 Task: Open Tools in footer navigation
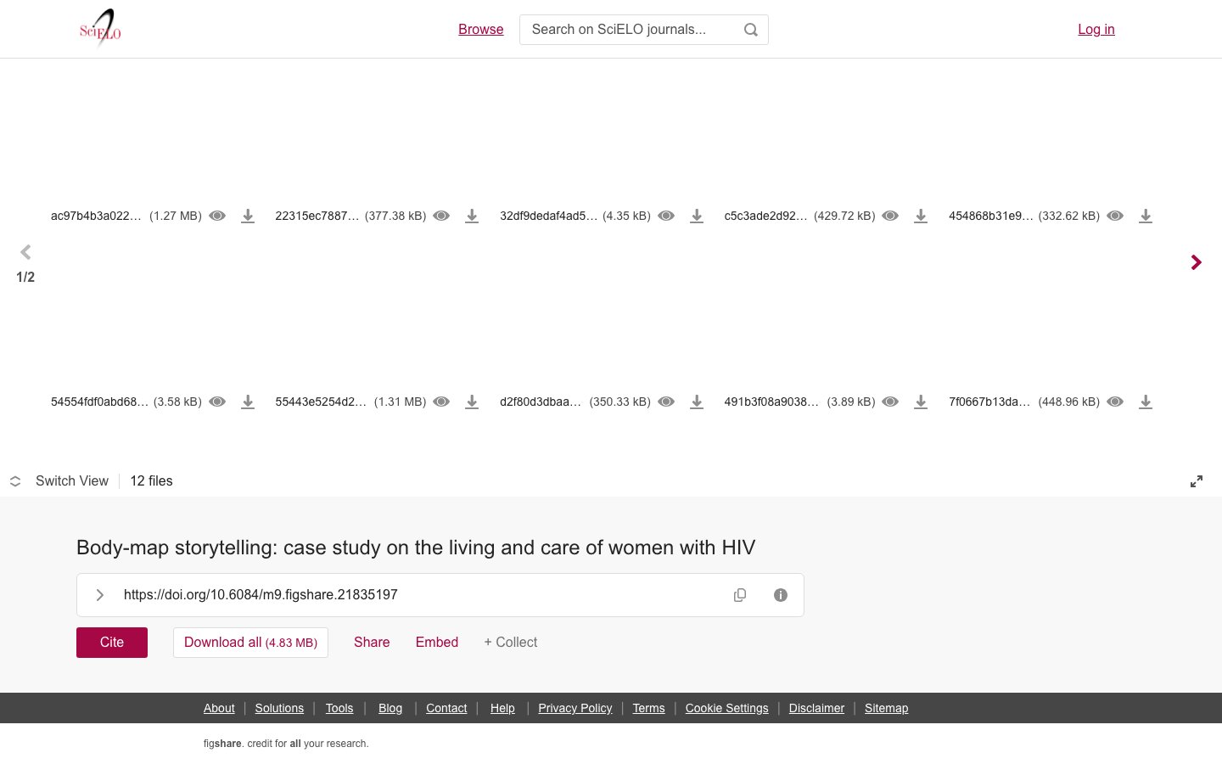tap(339, 708)
